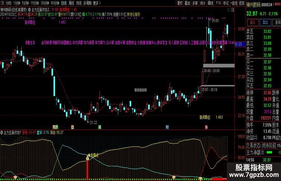Open the 复权 price adjustment option
This screenshot has width=281, height=181.
click(x=180, y=3)
